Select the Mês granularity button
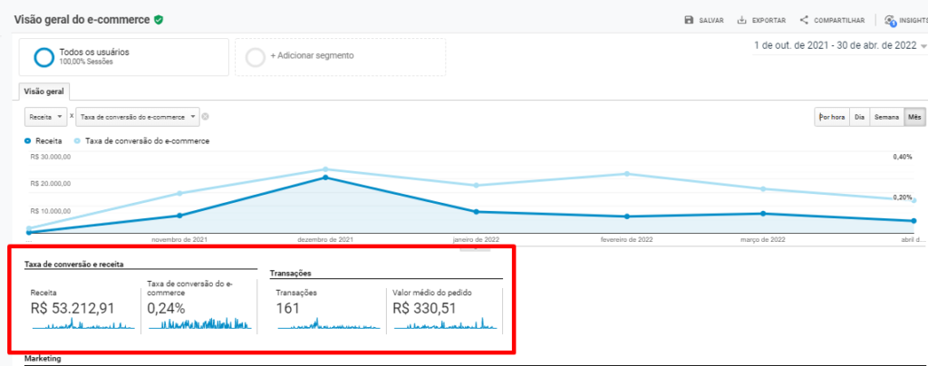 (x=914, y=117)
